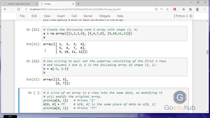Open the Kernel menu
Image resolution: width=210 pixels, height=118 pixels.
[x=88, y=16]
